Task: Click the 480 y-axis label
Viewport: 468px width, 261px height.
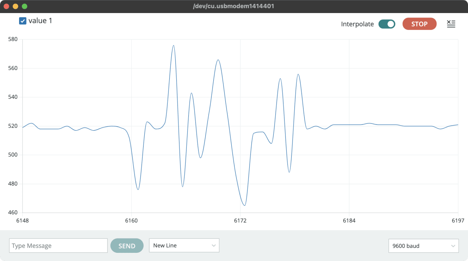Action: pos(13,184)
